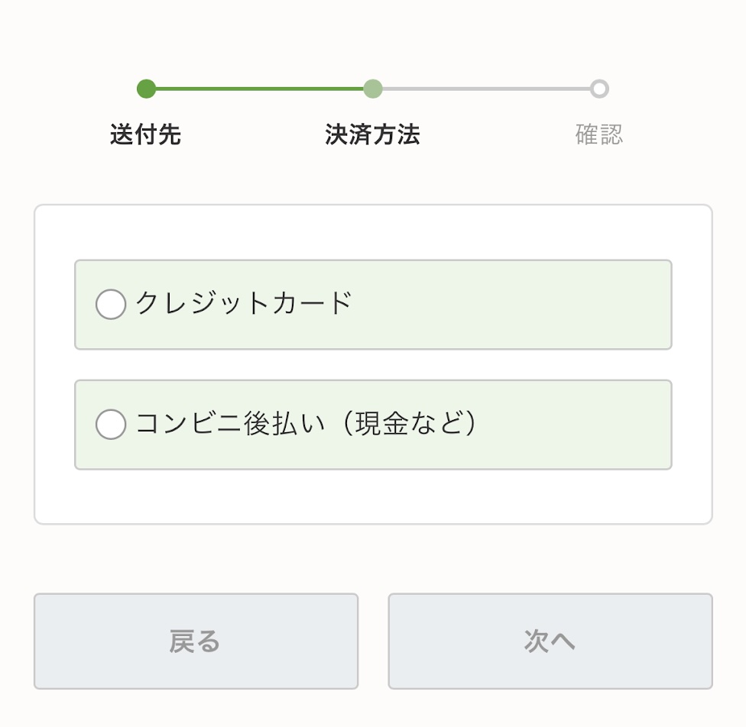The height and width of the screenshot is (727, 746).
Task: Jump to the 確認 step label
Action: click(599, 135)
